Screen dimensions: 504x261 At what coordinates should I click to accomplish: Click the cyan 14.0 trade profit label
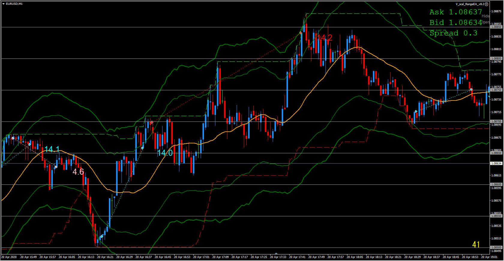pos(165,153)
